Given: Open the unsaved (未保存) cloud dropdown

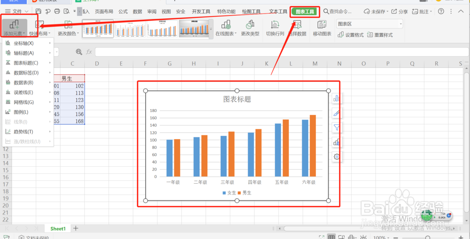Looking at the screenshot, I should (376, 12).
